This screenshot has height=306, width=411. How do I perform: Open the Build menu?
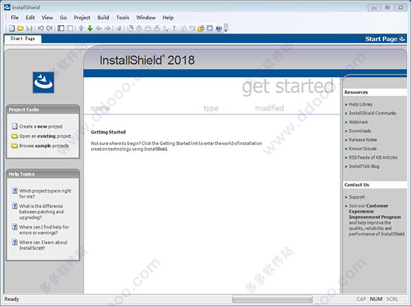(x=103, y=18)
